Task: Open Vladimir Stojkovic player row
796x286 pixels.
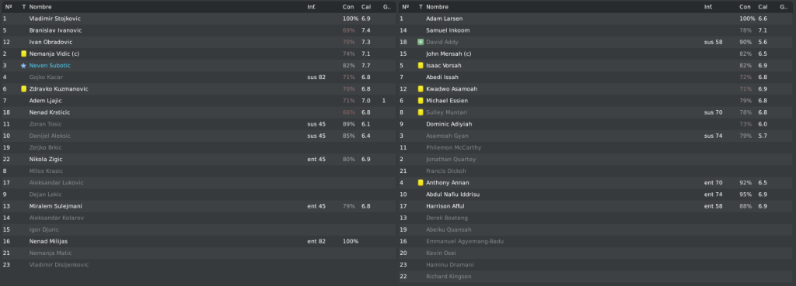Action: 198,19
